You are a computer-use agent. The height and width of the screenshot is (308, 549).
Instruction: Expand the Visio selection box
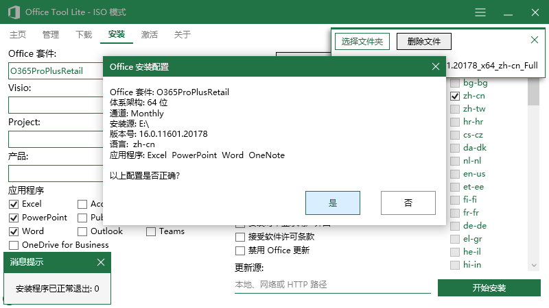pos(55,105)
